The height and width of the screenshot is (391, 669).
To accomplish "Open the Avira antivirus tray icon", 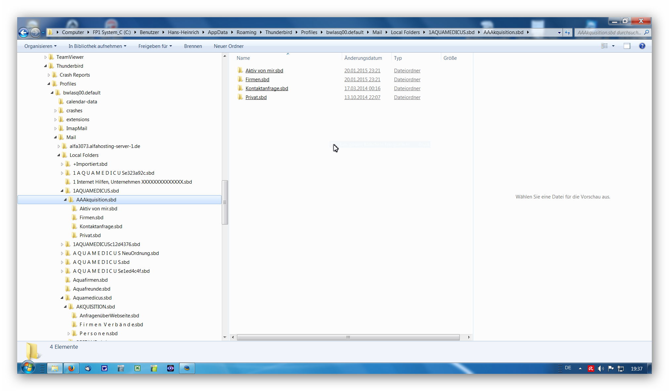I will tap(591, 369).
